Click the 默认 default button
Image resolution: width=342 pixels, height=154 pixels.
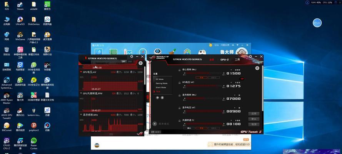254,119
